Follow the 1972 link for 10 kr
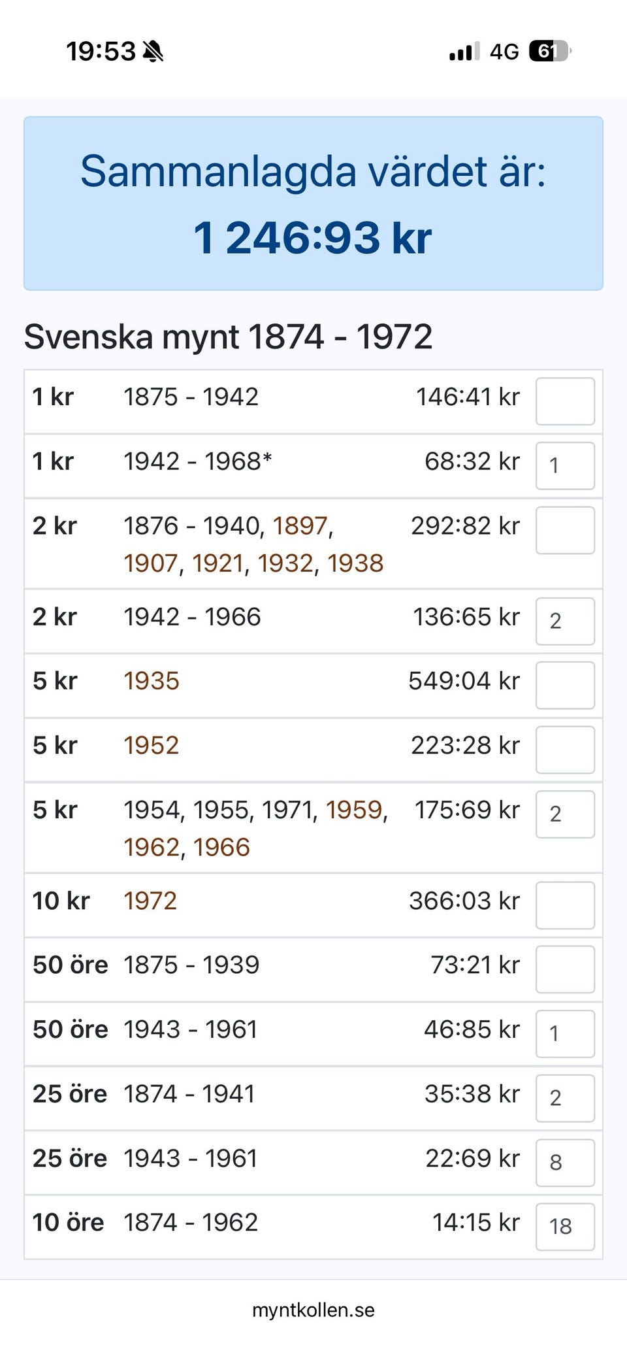This screenshot has height=1364, width=627. 150,901
